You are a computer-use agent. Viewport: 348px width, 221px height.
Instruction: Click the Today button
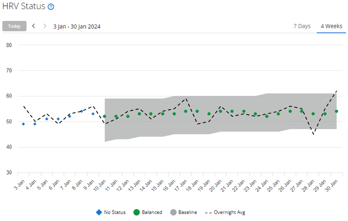pyautogui.click(x=14, y=26)
